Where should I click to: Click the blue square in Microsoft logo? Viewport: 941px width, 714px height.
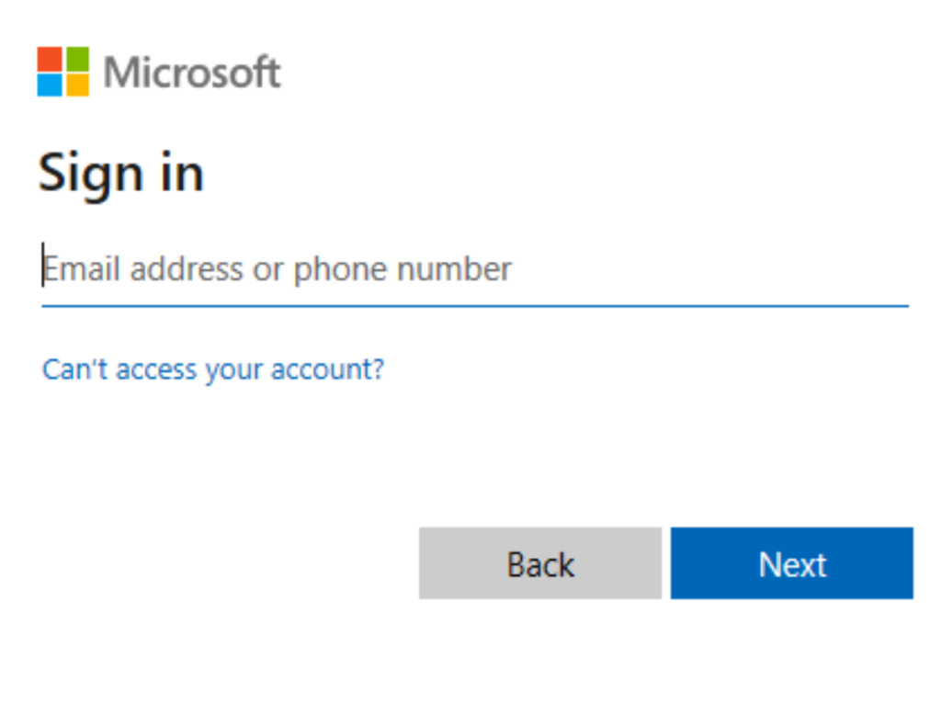coord(50,85)
